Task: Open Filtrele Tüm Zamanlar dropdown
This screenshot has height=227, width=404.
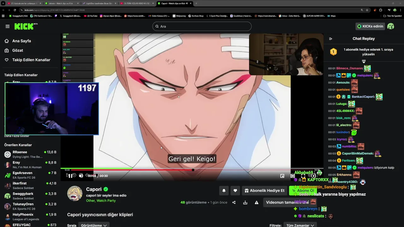Action: [x=300, y=225]
